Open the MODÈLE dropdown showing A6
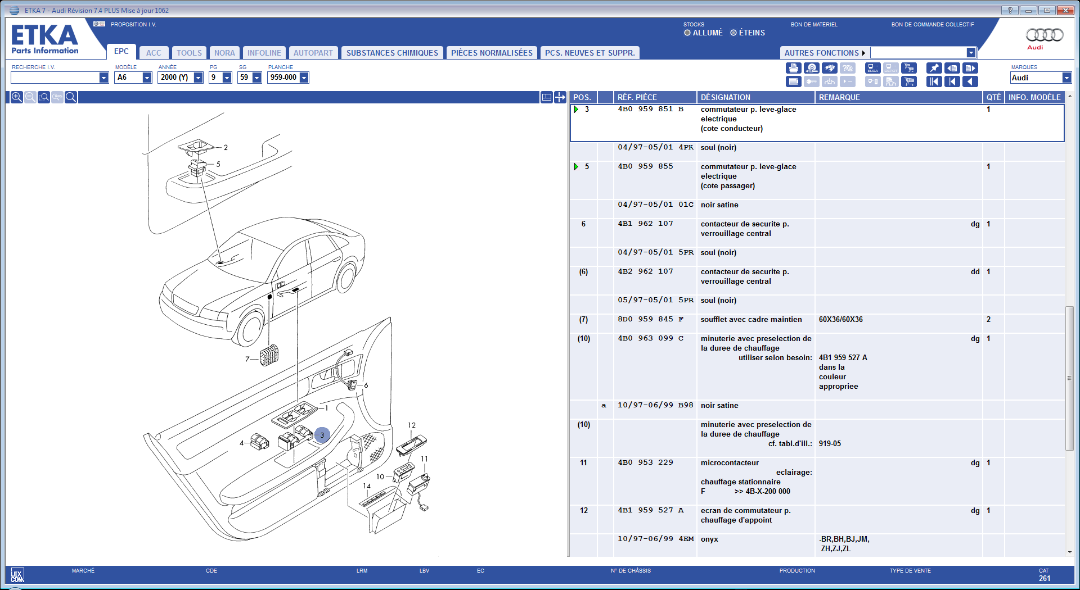The height and width of the screenshot is (590, 1080). (147, 78)
